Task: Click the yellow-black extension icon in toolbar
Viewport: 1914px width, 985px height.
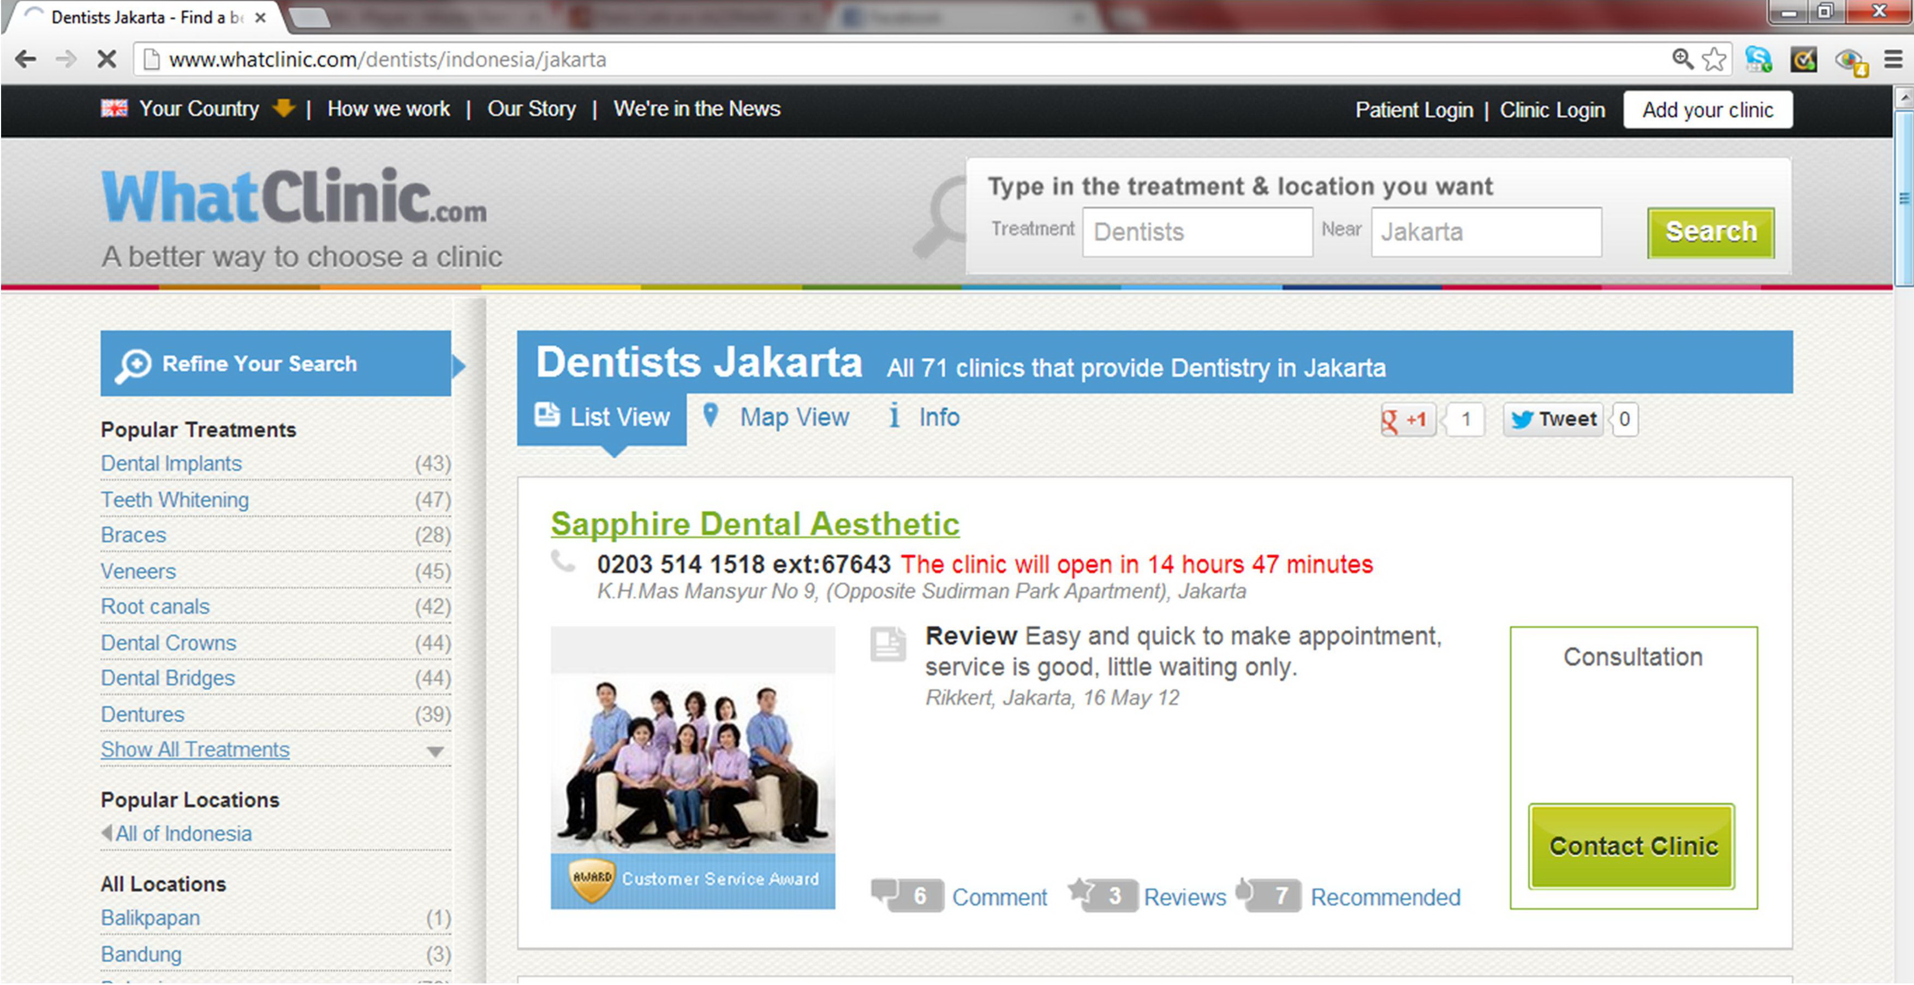Action: tap(1804, 59)
